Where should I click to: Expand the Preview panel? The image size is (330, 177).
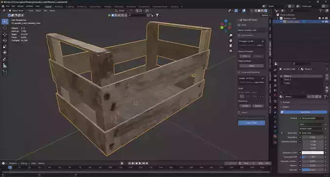tap(286, 102)
